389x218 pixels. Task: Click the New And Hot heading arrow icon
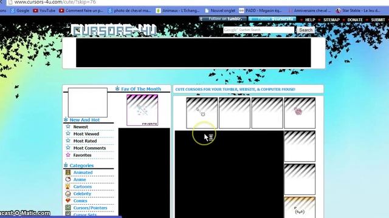point(66,119)
